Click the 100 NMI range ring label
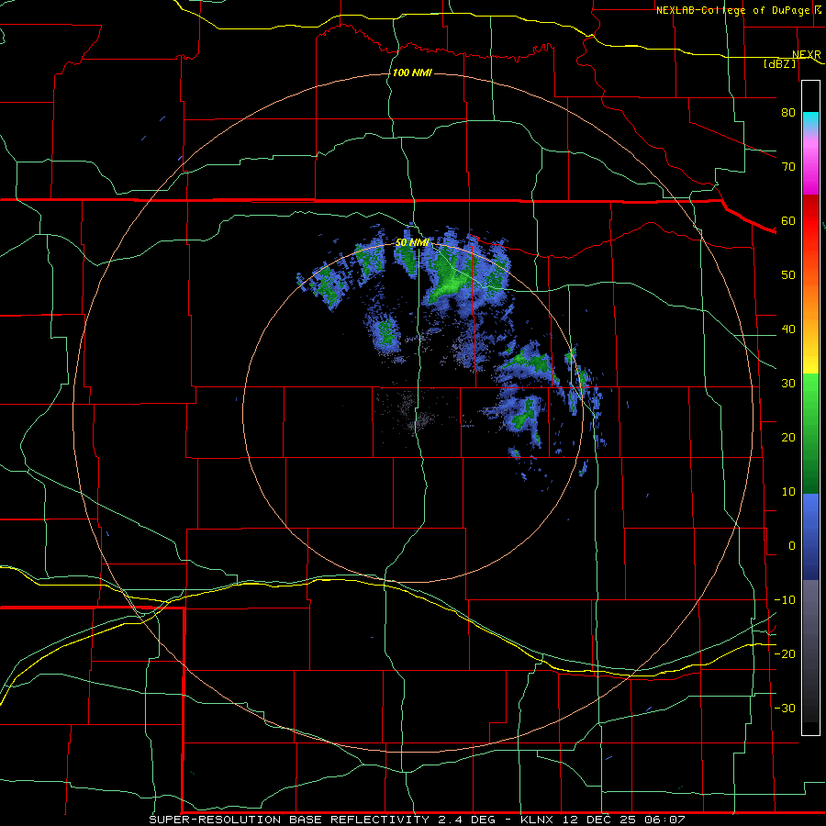 point(412,73)
